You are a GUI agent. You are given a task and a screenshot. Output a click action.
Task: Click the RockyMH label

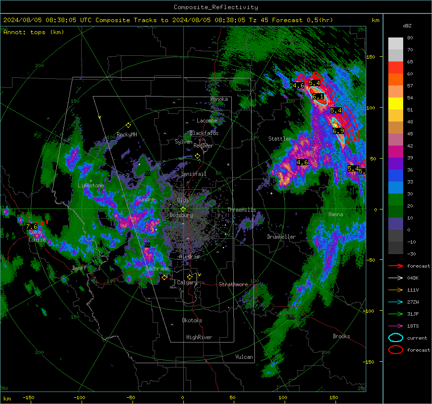click(127, 135)
